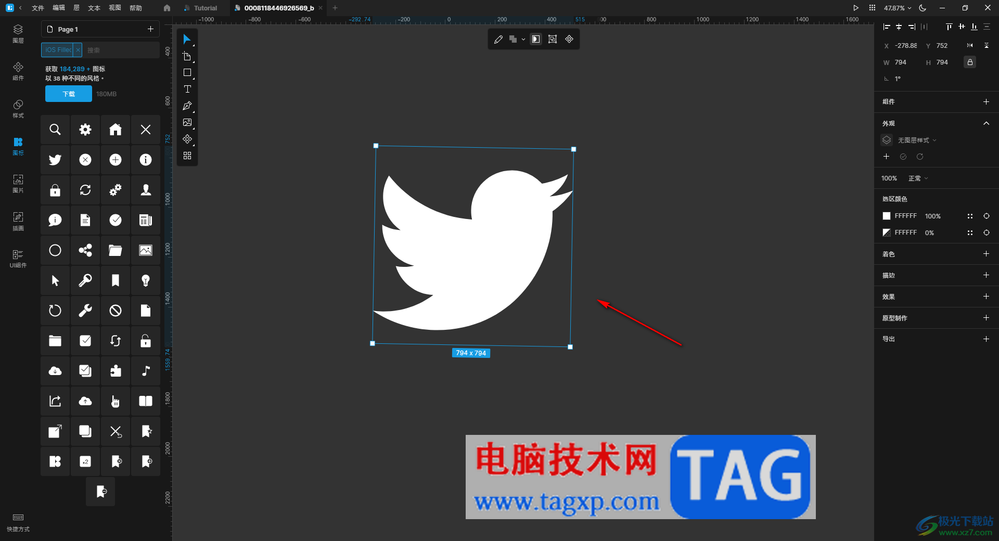Screen dimensions: 999x541
Task: Select the Image insert tool
Action: click(x=187, y=123)
